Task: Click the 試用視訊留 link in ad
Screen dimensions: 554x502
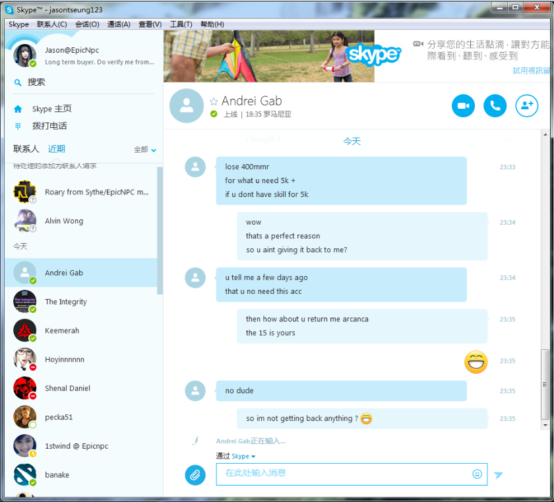Action: click(531, 70)
